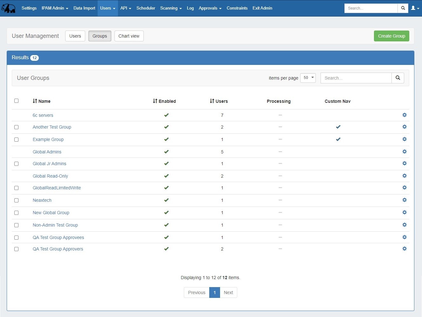Click the magnifier icon in top navbar search
Viewport: 422px width, 317px height.
[x=403, y=8]
